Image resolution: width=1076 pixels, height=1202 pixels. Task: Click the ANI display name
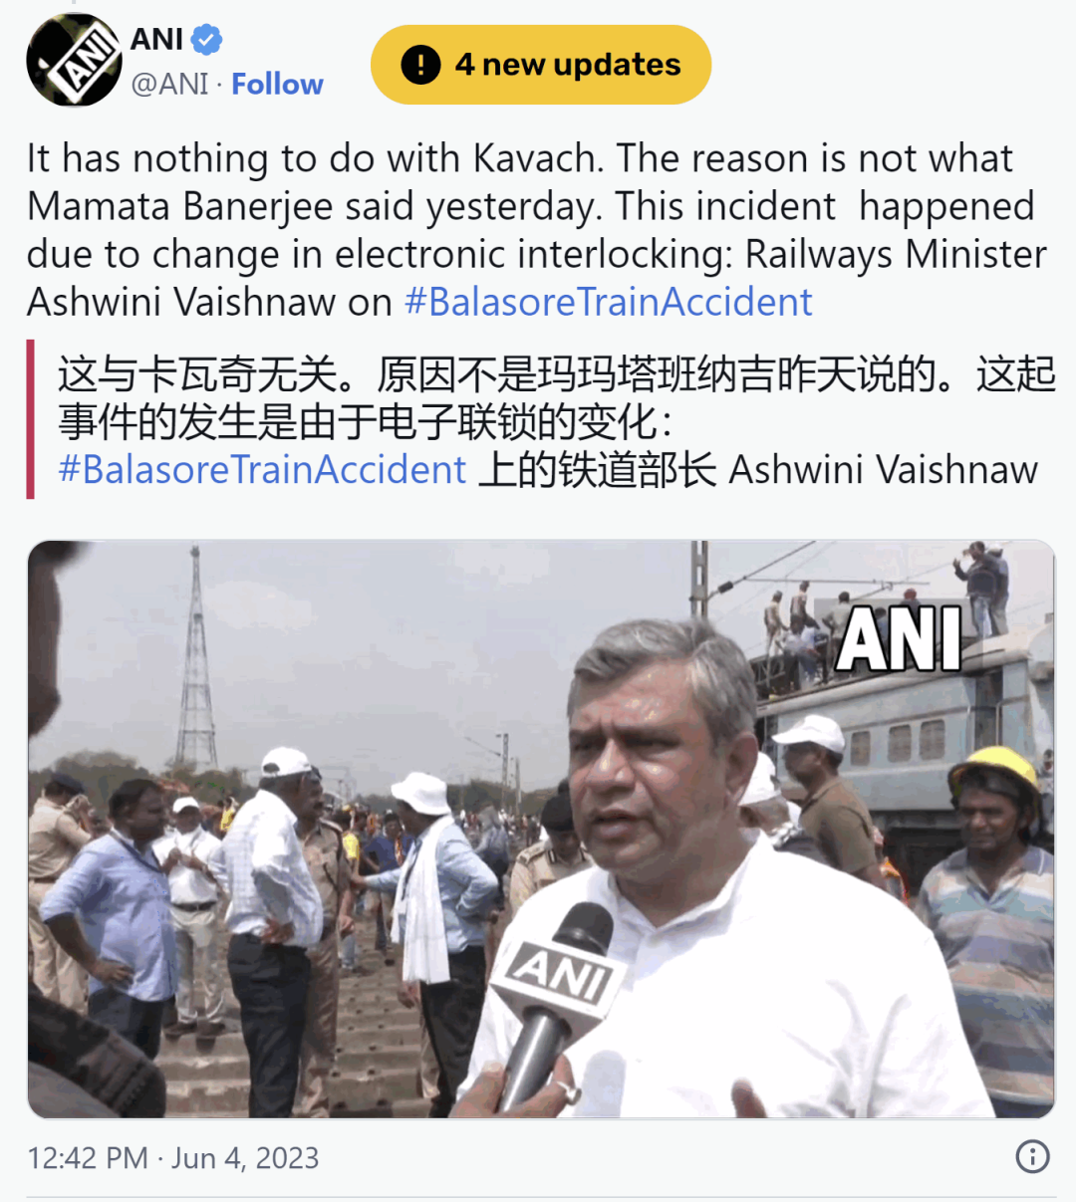pyautogui.click(x=156, y=39)
